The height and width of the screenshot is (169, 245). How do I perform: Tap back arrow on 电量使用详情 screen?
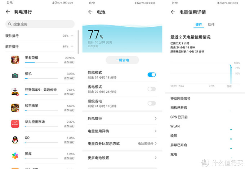tap(173, 12)
